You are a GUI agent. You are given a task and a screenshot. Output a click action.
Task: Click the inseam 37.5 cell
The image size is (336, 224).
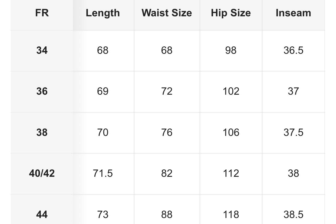[293, 133]
